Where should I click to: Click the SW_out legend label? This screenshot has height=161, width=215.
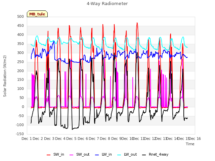[83, 154]
